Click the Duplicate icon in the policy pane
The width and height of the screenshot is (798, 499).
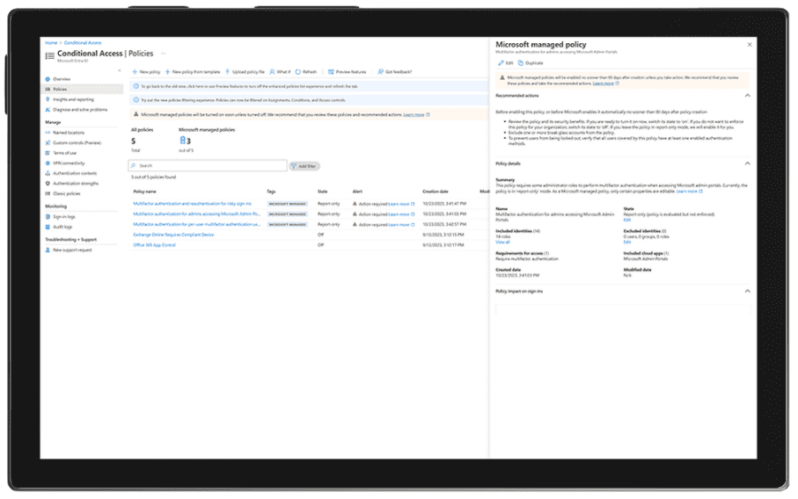pyautogui.click(x=521, y=63)
